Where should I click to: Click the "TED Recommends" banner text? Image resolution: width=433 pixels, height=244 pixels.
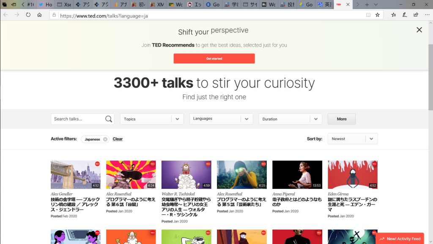pos(173,45)
